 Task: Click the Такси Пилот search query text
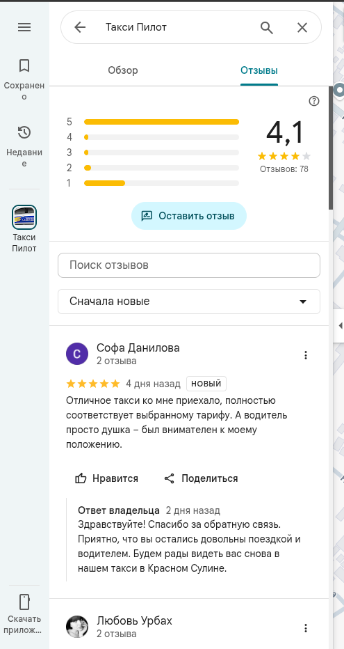pos(136,27)
